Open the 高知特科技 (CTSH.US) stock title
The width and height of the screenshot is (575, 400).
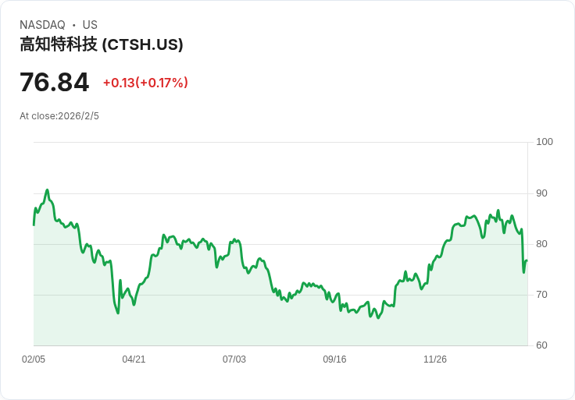click(x=102, y=44)
